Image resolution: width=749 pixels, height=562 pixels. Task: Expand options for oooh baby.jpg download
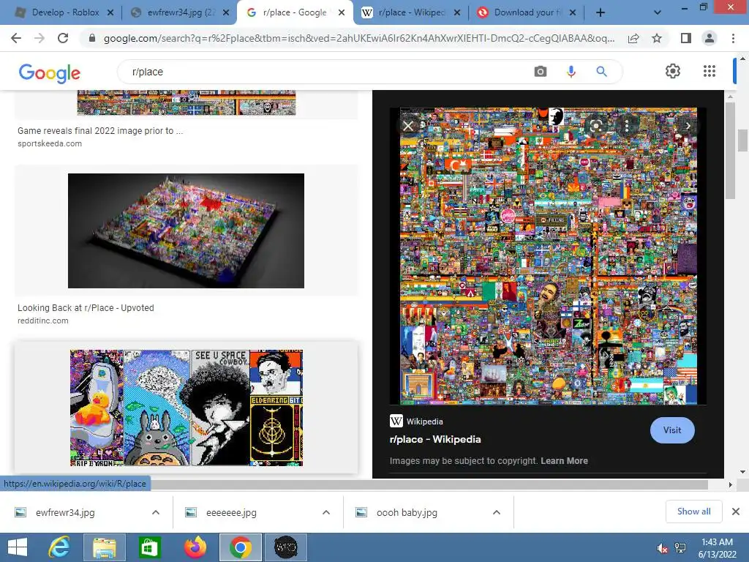[x=497, y=512]
